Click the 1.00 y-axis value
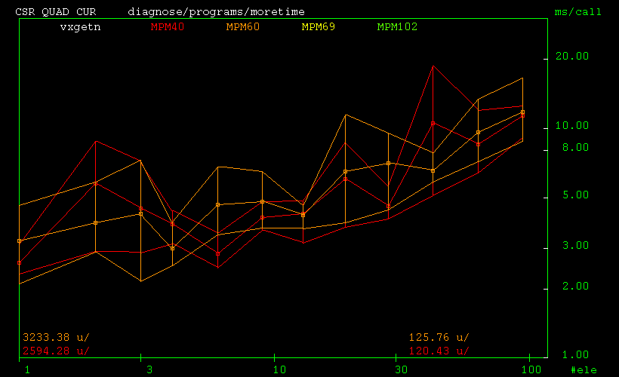Screen dimensions: 619x377 click(575, 355)
